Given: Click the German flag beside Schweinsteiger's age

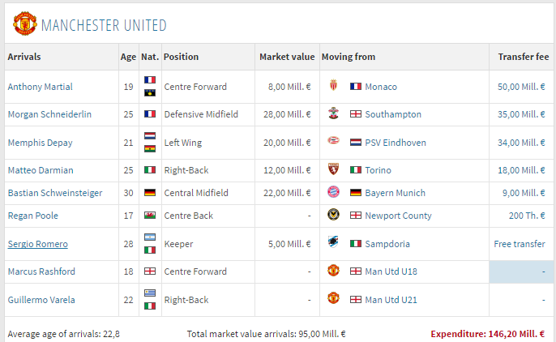Looking at the screenshot, I should pyautogui.click(x=150, y=192).
